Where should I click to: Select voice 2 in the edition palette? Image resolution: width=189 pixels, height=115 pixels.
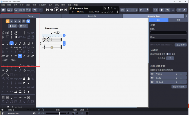(11, 21)
